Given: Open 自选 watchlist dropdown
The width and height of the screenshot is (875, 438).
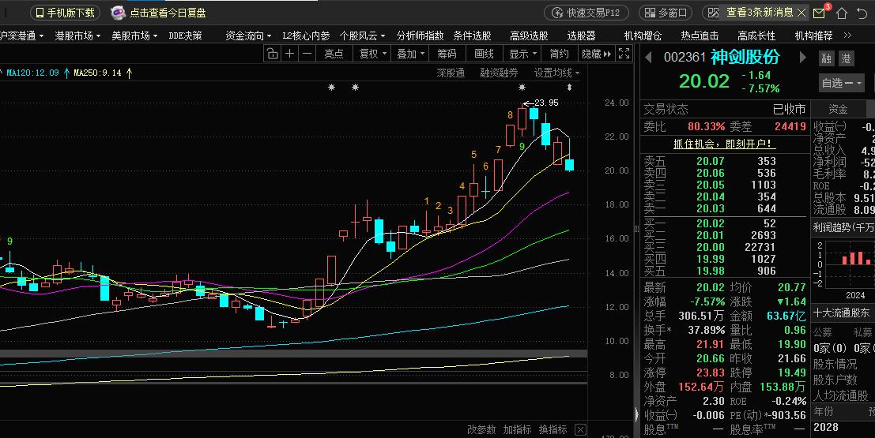Looking at the screenshot, I should pyautogui.click(x=842, y=83).
